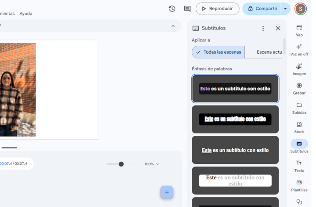Click the blue plus add button
Viewport: 316px width, 207px height.
coord(167,192)
